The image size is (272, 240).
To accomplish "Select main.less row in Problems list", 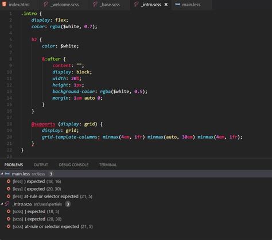I will pos(136,174).
